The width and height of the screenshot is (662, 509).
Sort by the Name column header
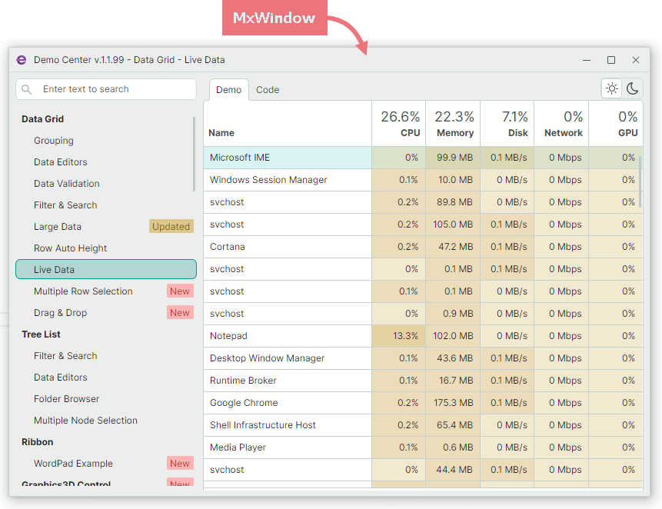point(288,124)
